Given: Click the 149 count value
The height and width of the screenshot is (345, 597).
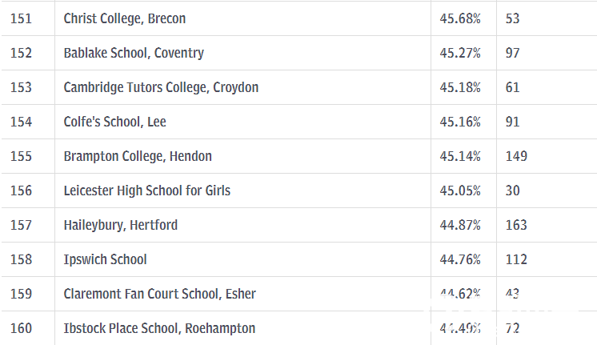Looking at the screenshot, I should click(516, 156).
